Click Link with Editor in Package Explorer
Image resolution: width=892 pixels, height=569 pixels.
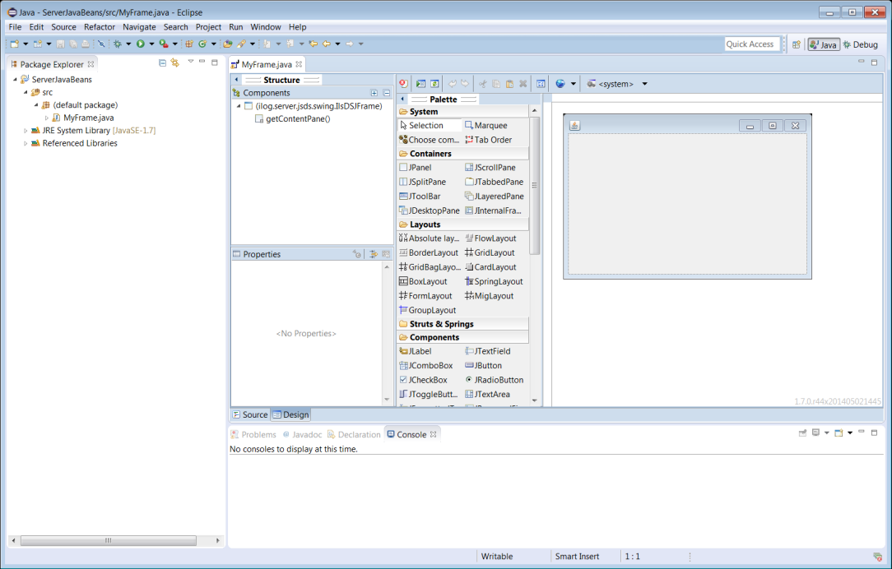coord(174,63)
